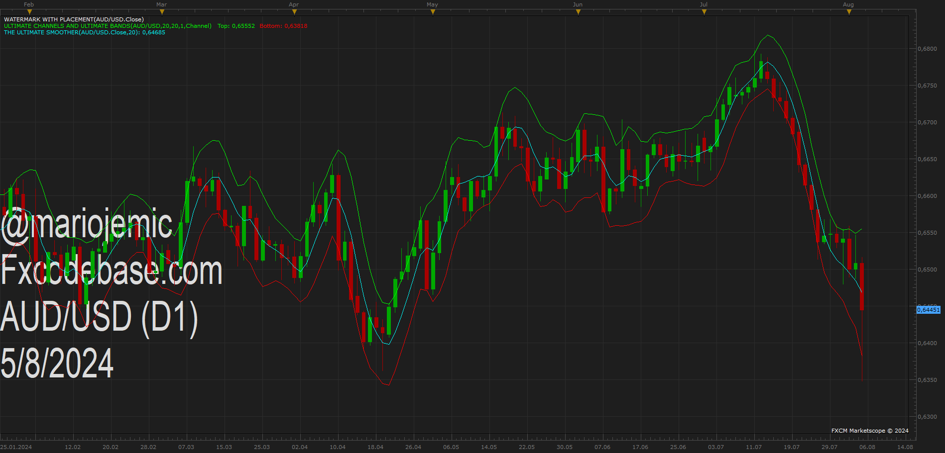Click the 06.08 date axis label
The width and height of the screenshot is (945, 453).
[867, 447]
